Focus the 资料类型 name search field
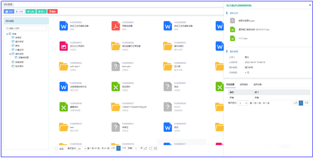Screen dimensions: 314x158 coord(26,28)
